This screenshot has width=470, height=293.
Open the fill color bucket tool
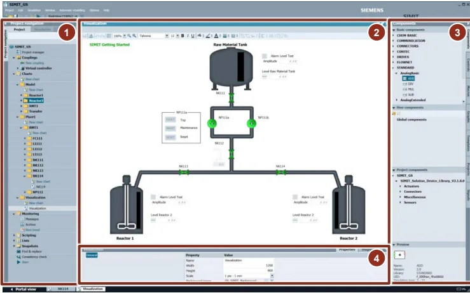click(199, 36)
